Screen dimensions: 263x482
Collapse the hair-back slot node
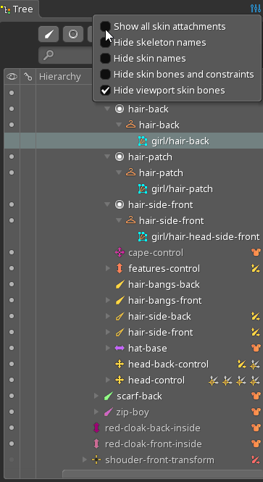[x=107, y=109]
